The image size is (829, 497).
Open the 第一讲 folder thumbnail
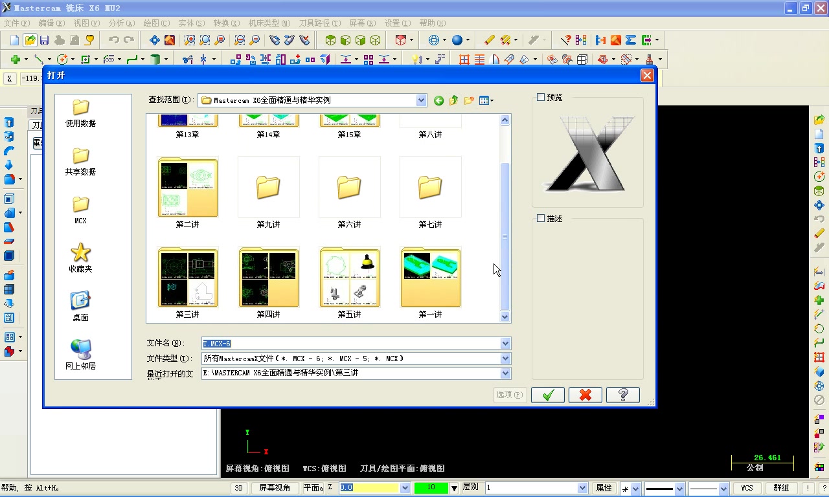(430, 277)
